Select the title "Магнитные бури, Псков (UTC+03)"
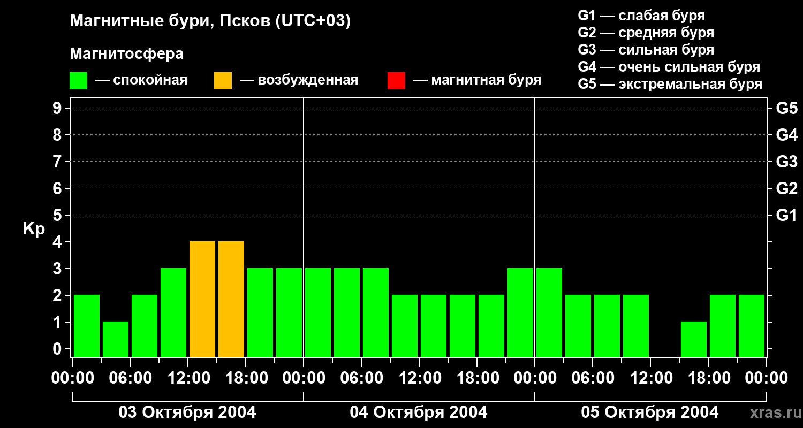This screenshot has height=428, width=803. point(210,21)
